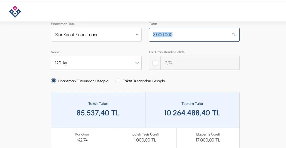Click the chevron arrow in Finansman Türü field
The width and height of the screenshot is (286, 148).
137,35
